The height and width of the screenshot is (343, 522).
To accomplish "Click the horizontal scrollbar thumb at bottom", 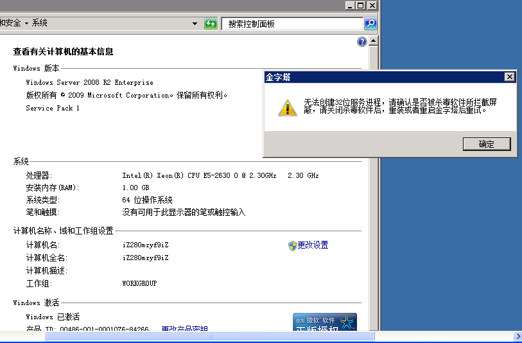I will tap(209, 337).
